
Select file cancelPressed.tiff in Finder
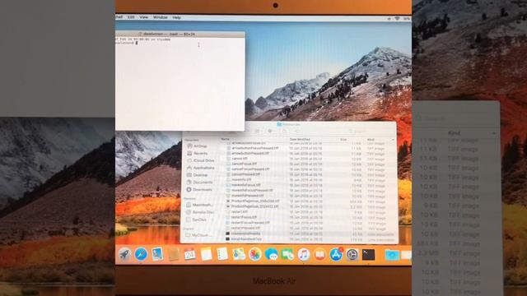(245, 174)
